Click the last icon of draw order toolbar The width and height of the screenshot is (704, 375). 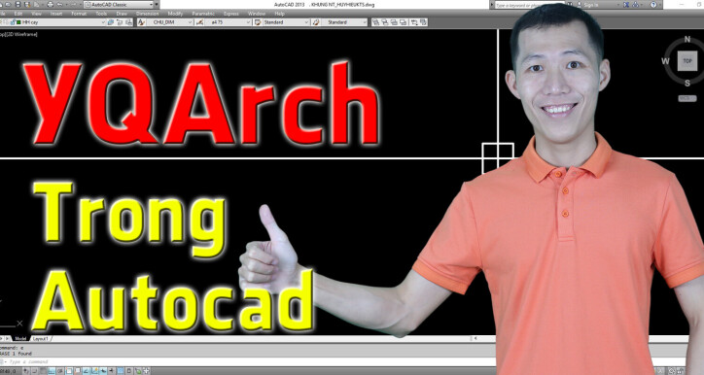[x=423, y=22]
